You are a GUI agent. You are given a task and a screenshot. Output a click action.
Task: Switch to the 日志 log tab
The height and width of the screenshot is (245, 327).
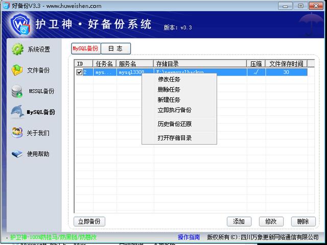point(116,48)
